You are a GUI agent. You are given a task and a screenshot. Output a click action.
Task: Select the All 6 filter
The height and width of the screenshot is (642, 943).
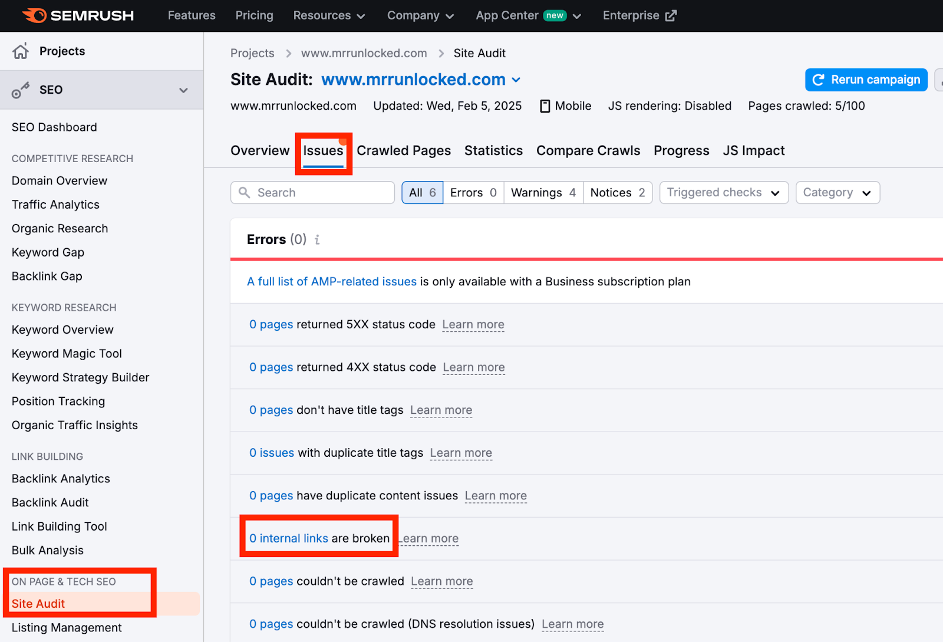423,192
